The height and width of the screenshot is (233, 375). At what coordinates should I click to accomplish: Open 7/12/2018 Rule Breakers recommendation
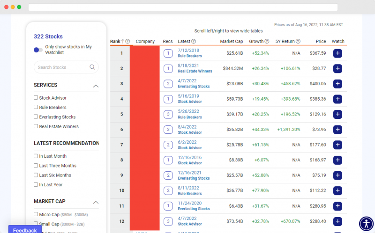click(190, 53)
